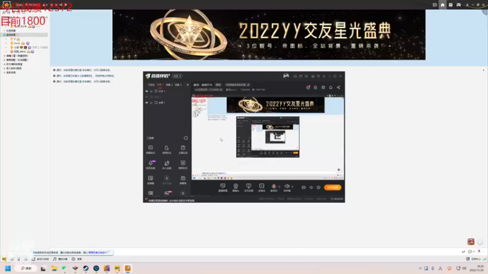Toggle the eye visibility of the 全屏1 layer
488x274 pixels.
point(146,102)
